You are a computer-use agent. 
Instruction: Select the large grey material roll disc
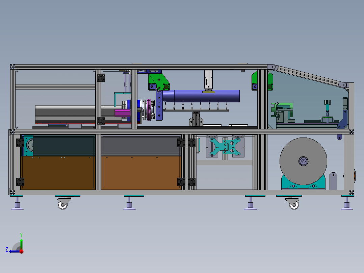[303, 161]
